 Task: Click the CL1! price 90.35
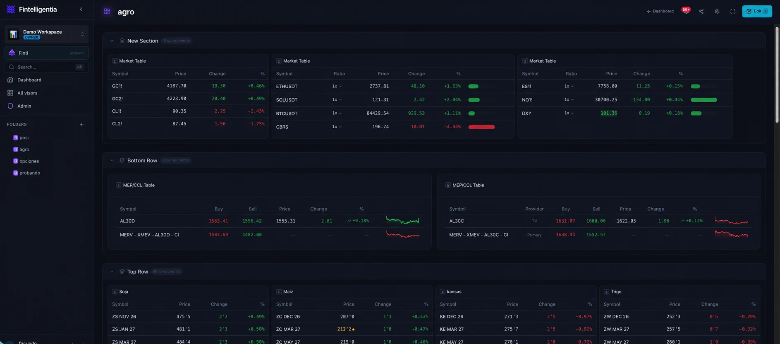[x=179, y=111]
